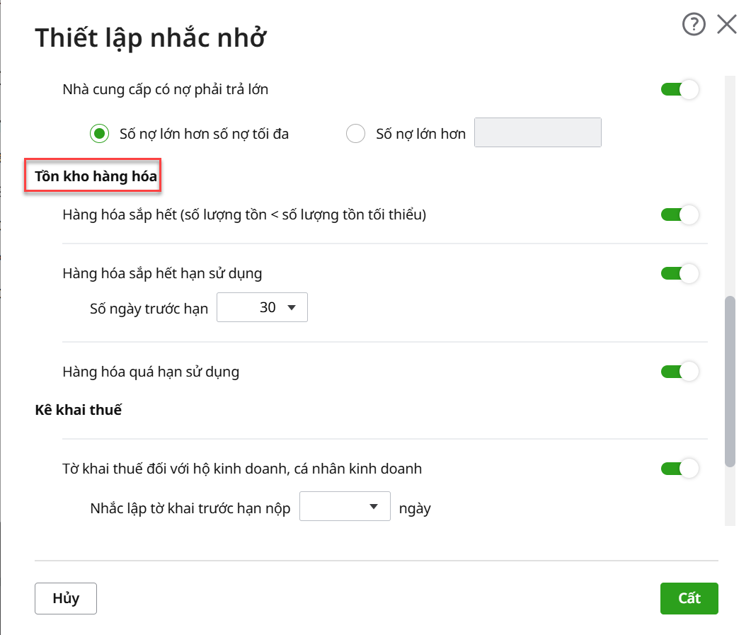Click the 'ngày' unit label after dropdown
Screen dimensions: 751x635
click(x=415, y=508)
